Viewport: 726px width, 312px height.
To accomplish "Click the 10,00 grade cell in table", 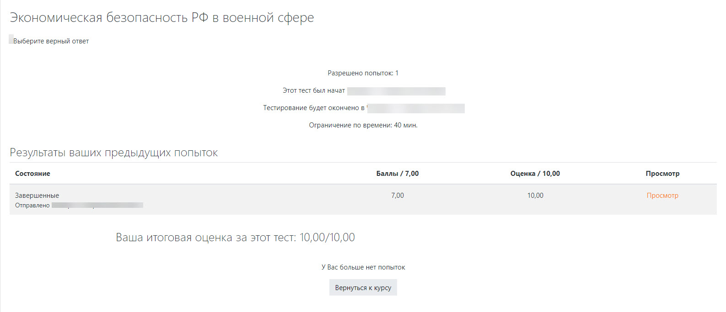I will click(x=535, y=196).
